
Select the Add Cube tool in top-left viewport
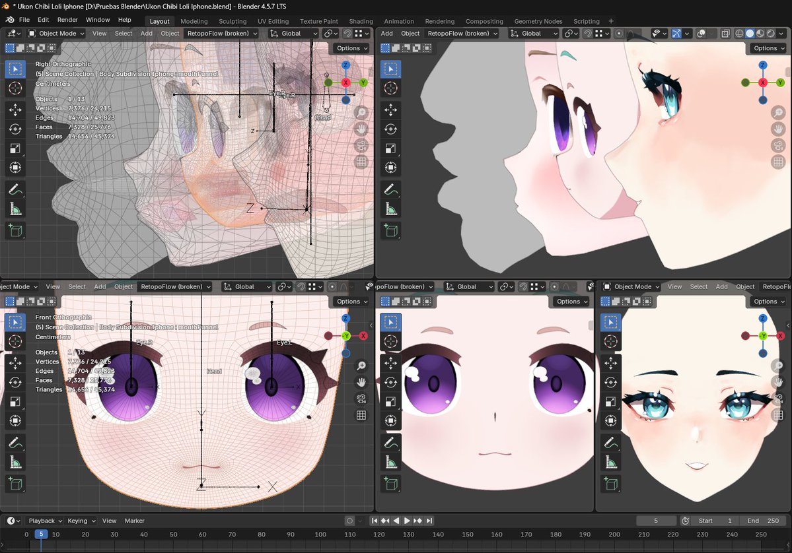click(x=15, y=230)
